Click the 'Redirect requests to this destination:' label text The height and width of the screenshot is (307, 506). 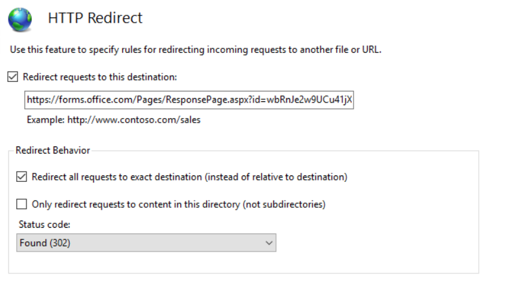pyautogui.click(x=100, y=77)
